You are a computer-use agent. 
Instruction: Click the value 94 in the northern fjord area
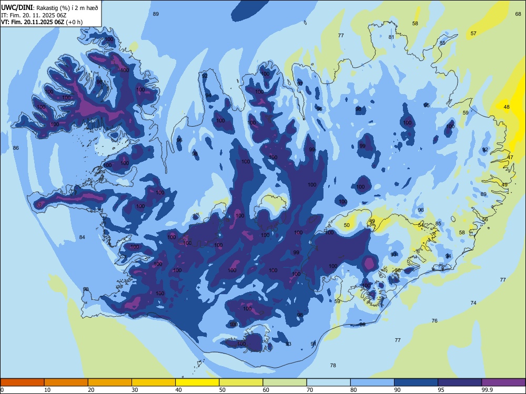pyautogui.click(x=208, y=96)
